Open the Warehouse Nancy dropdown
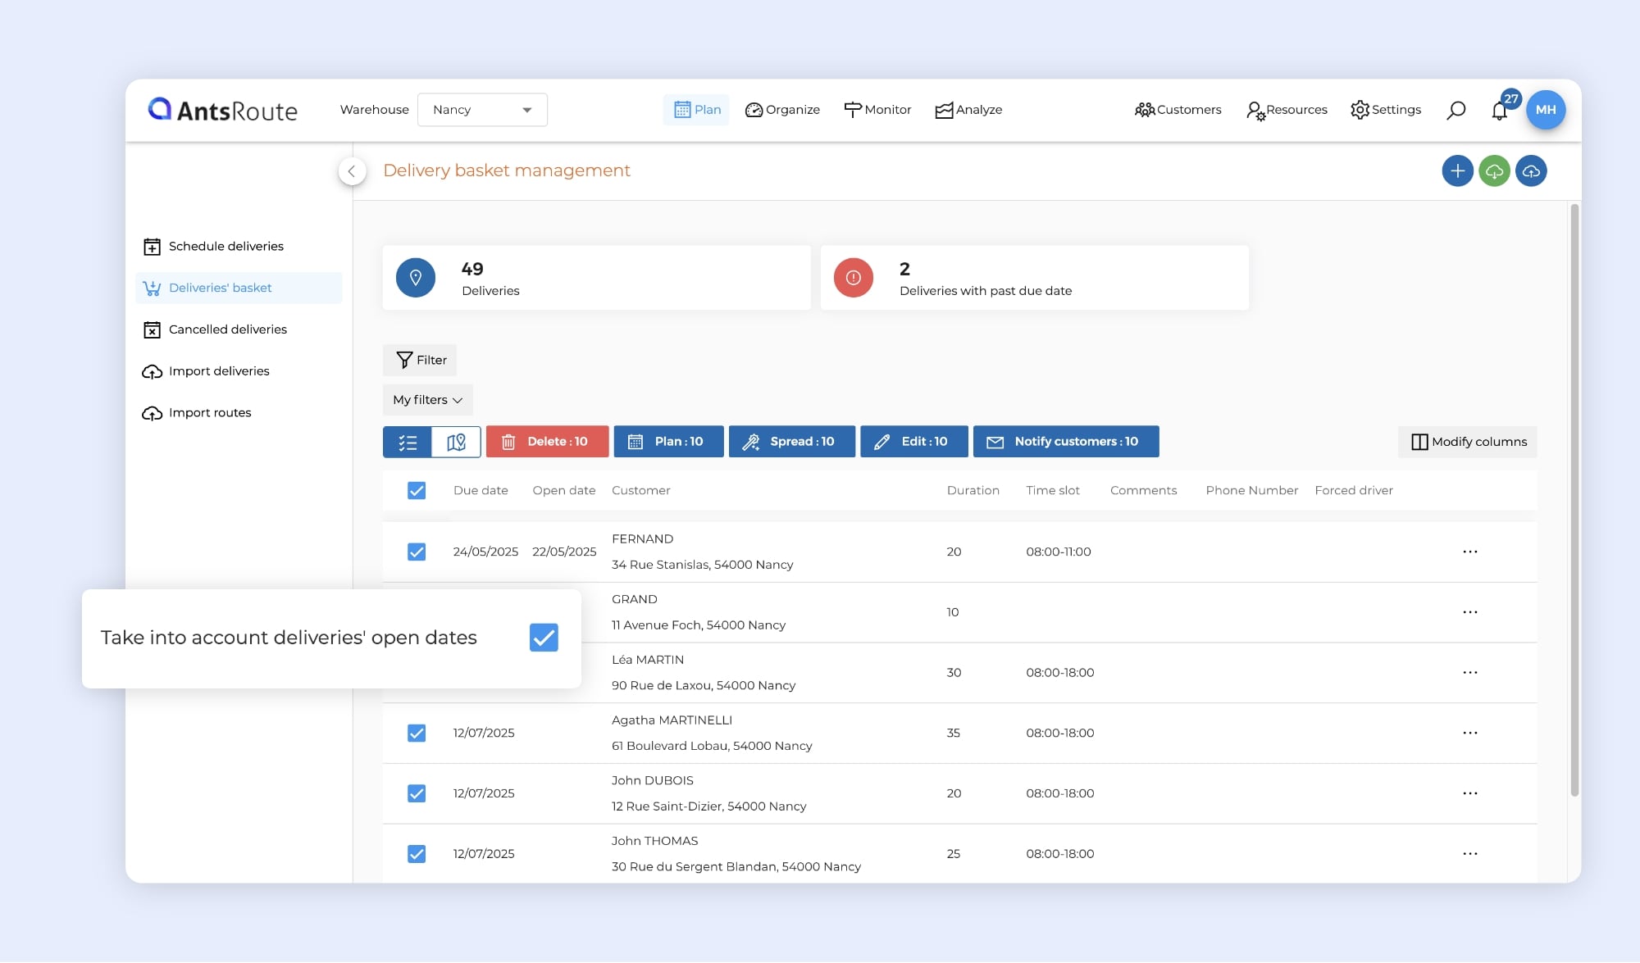 click(x=482, y=110)
